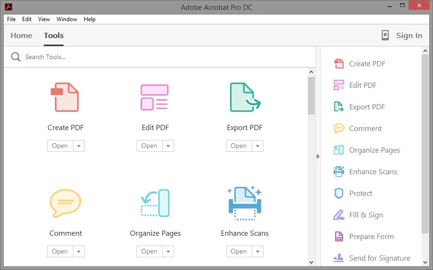Image resolution: width=433 pixels, height=270 pixels.
Task: Select Create PDF icon in right sidebar
Action: pyautogui.click(x=339, y=64)
